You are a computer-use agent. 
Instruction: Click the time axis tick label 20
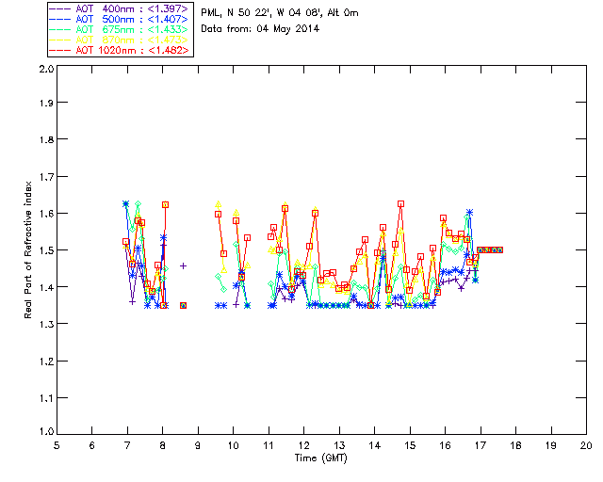pos(586,445)
